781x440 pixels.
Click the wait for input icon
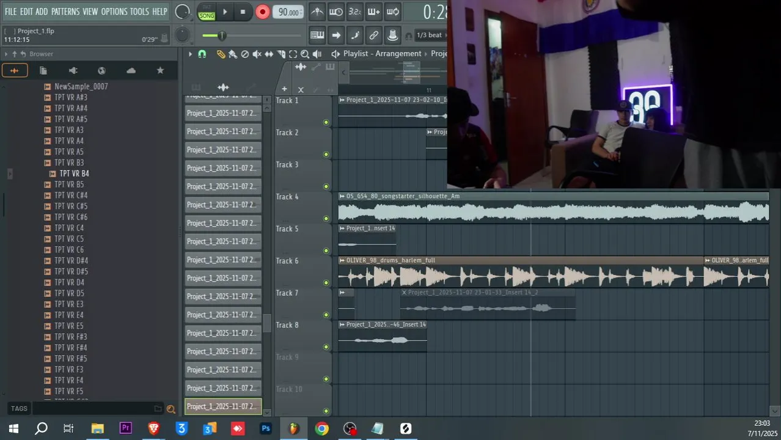pyautogui.click(x=335, y=12)
